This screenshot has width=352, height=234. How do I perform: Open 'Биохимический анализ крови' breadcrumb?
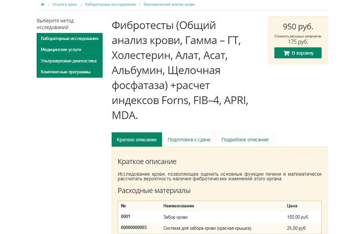[169, 5]
